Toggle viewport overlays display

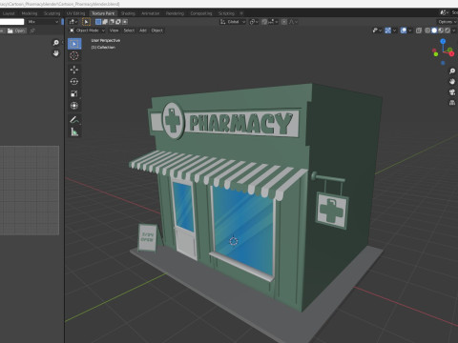click(404, 30)
